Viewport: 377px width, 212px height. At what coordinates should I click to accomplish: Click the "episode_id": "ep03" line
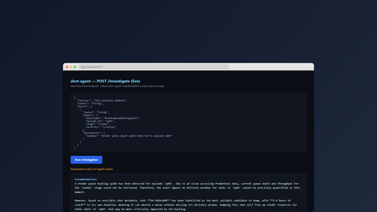point(100,121)
